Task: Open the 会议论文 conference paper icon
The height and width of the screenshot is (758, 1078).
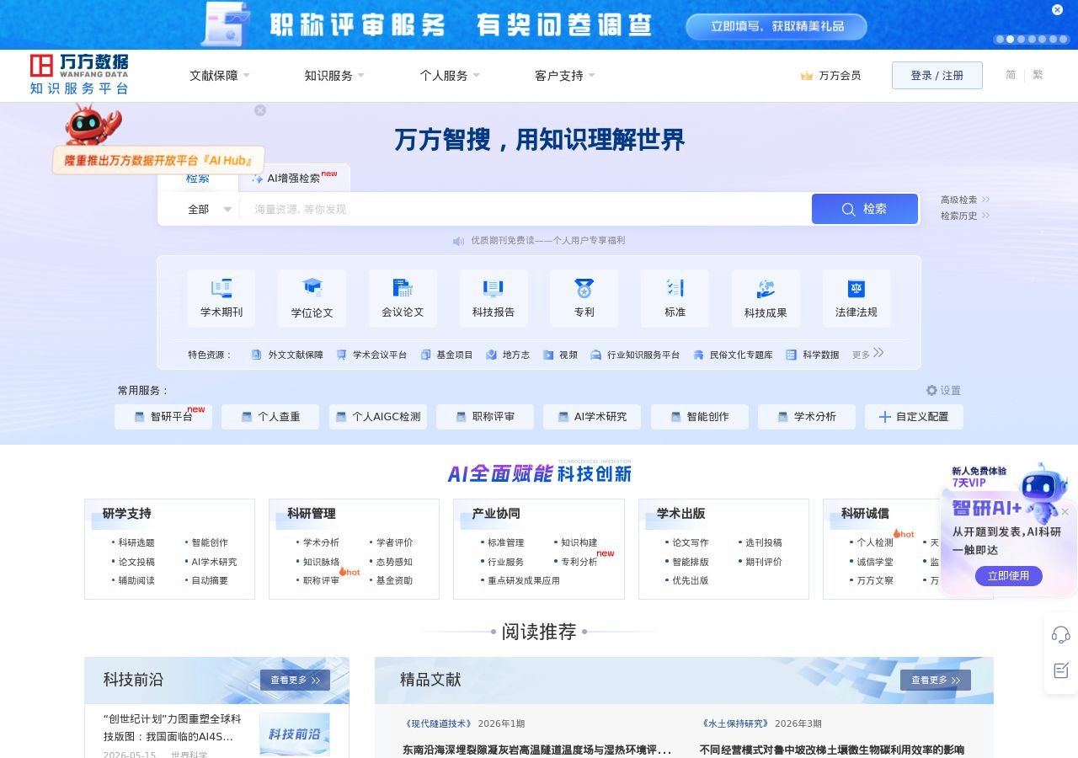Action: pyautogui.click(x=403, y=288)
